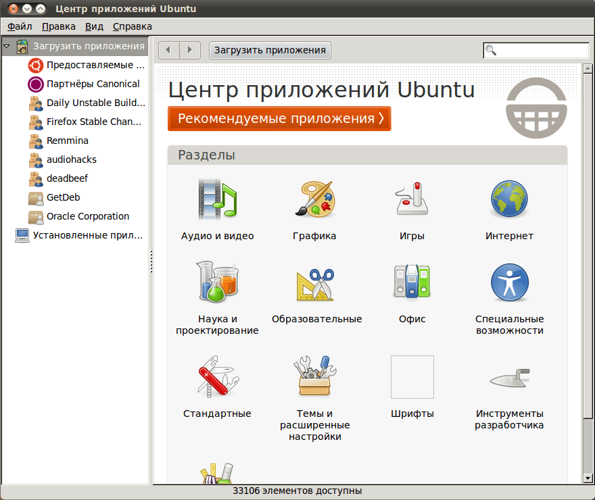Click the Интернет label
This screenshot has width=595, height=500.
pyautogui.click(x=509, y=236)
